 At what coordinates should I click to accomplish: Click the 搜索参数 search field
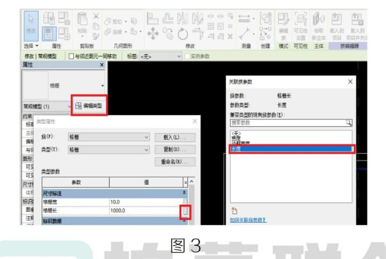coord(291,123)
